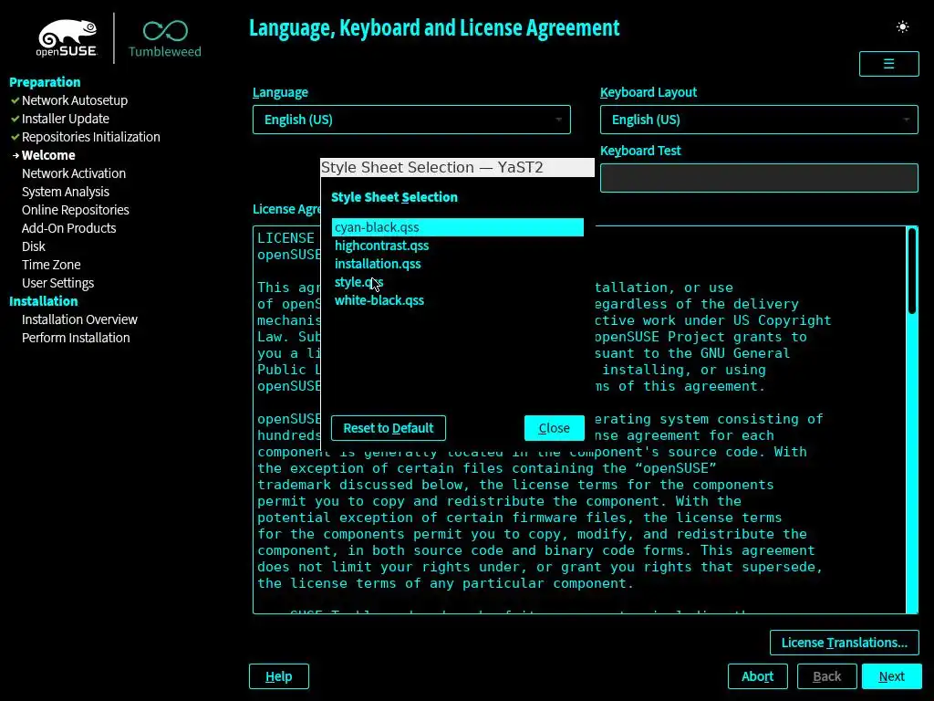Image resolution: width=934 pixels, height=701 pixels.
Task: Click the Repositories Initialization checkmark icon
Action: tap(16, 137)
